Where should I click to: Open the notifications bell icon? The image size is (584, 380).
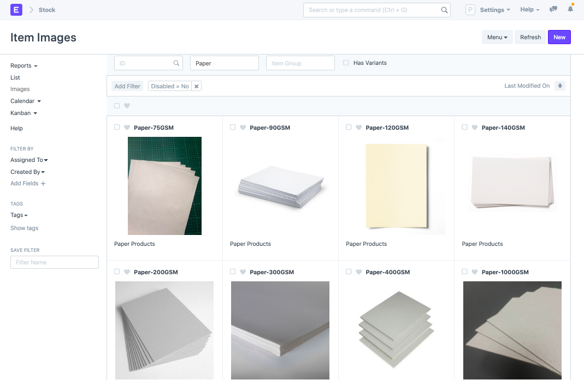click(570, 10)
